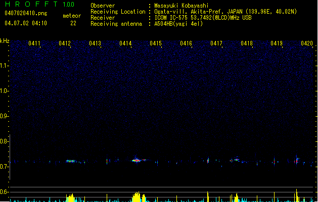The height and width of the screenshot is (202, 318).
Task: Click the A504HB(yagi 4el) antenna text
Action: pyautogui.click(x=178, y=24)
